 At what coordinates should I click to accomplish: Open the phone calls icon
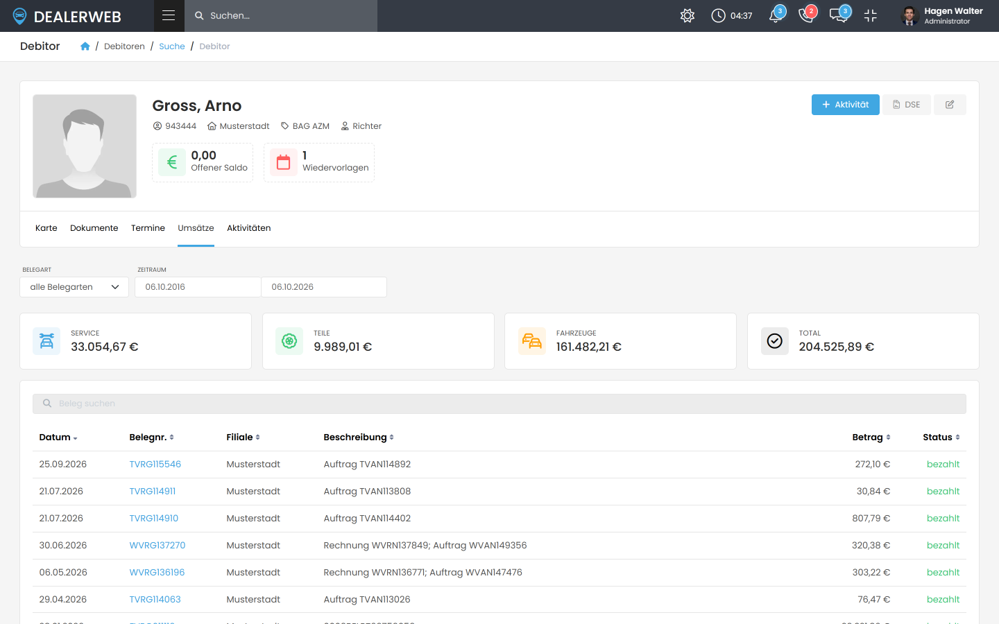click(807, 15)
